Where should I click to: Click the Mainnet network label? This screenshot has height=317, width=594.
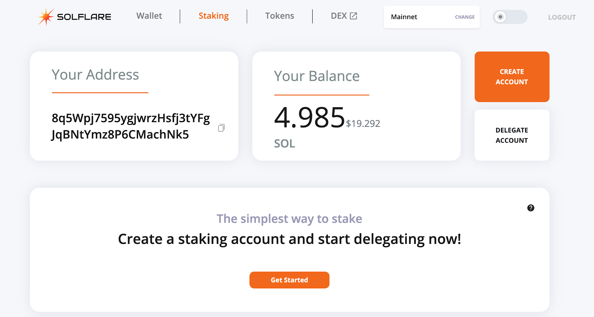coord(404,17)
